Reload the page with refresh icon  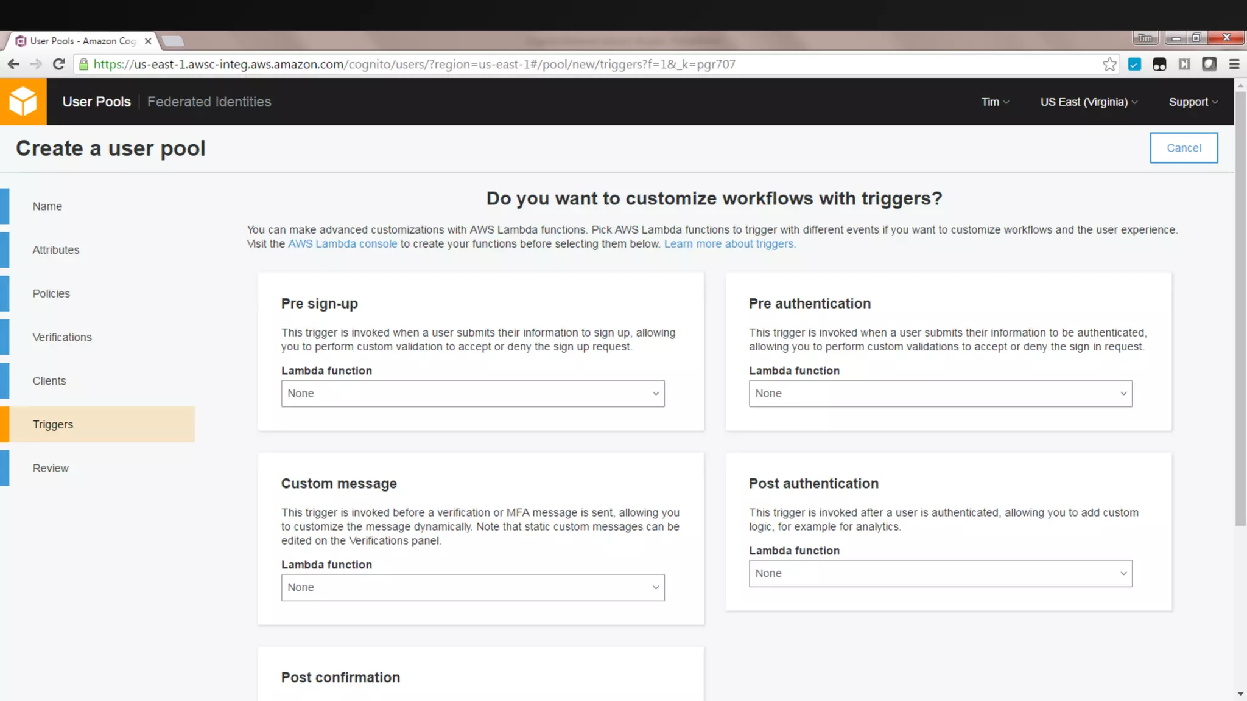point(58,65)
